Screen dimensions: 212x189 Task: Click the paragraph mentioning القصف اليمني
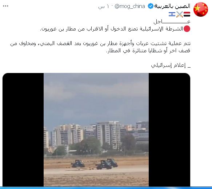(100, 47)
